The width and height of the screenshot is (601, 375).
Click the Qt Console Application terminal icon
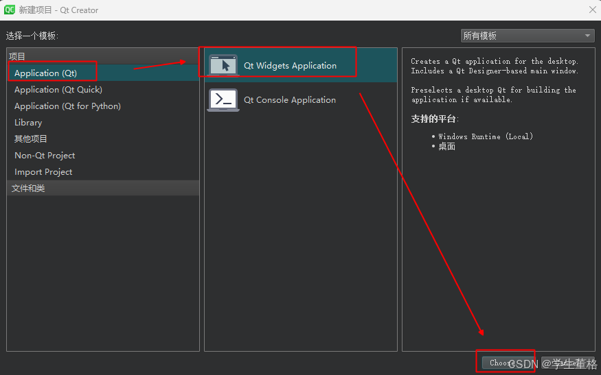click(x=223, y=100)
